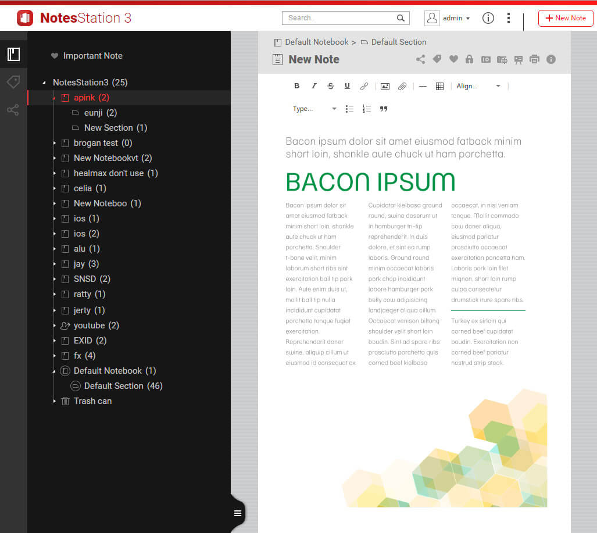Mark note as important with heart icon
Screen dimensions: 597x533
[x=453, y=59]
